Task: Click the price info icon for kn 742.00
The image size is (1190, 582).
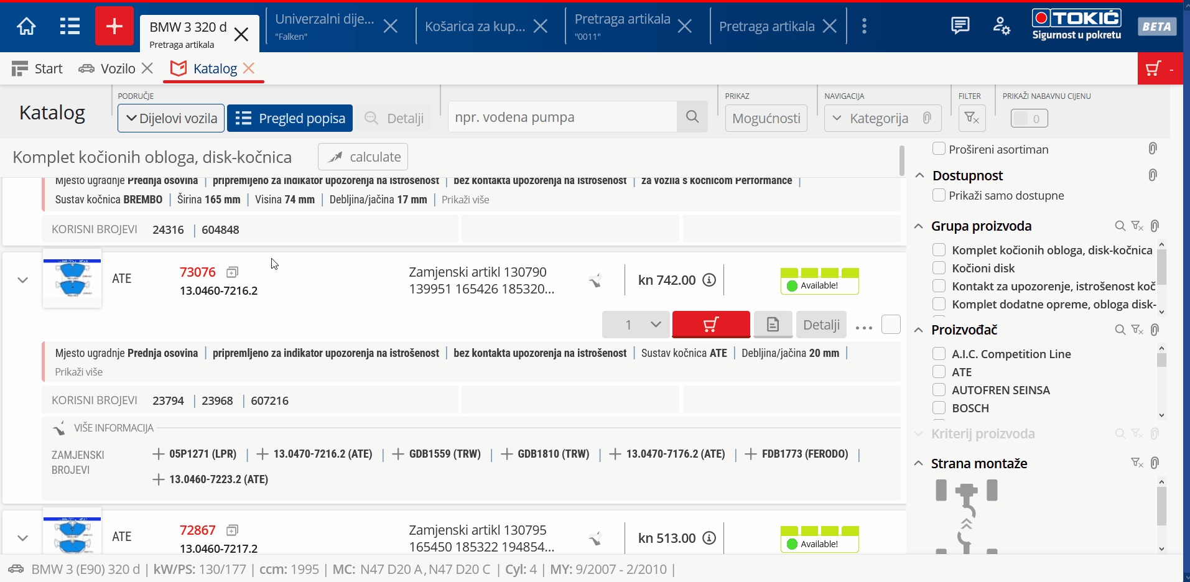Action: point(709,280)
